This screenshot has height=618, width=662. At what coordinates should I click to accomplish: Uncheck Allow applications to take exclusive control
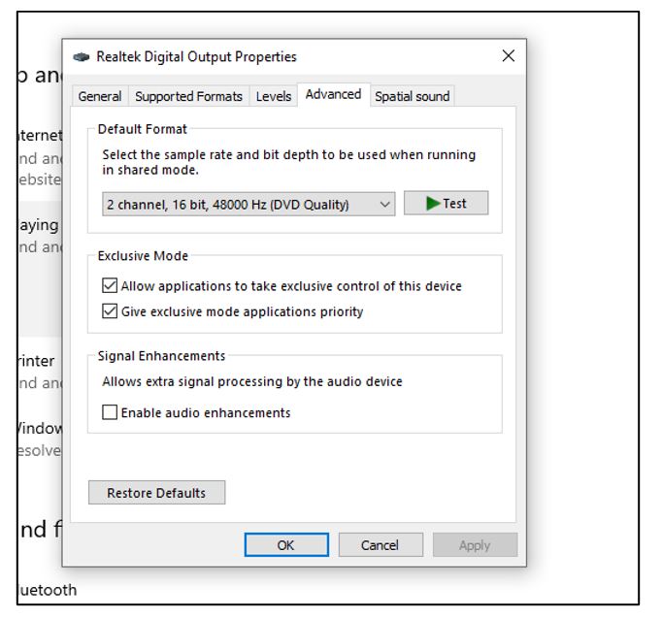pos(110,285)
